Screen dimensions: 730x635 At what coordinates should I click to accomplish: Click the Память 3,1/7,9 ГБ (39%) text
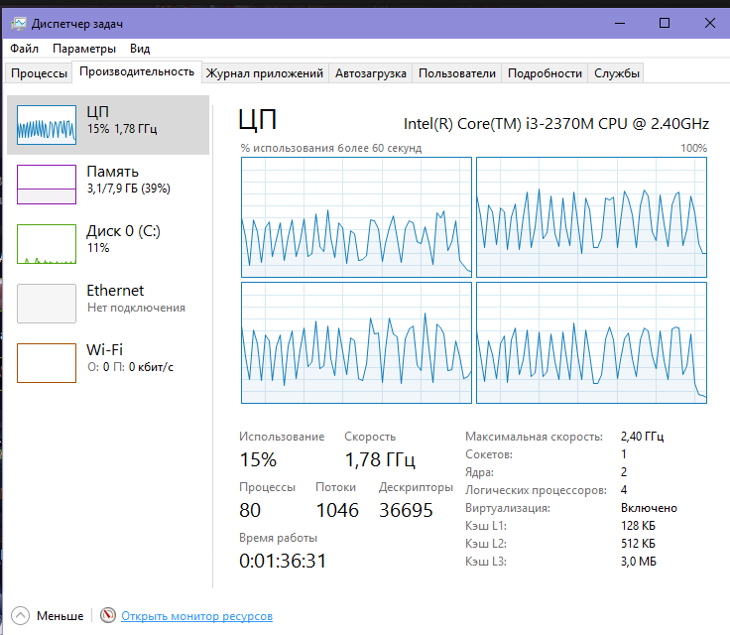129,189
